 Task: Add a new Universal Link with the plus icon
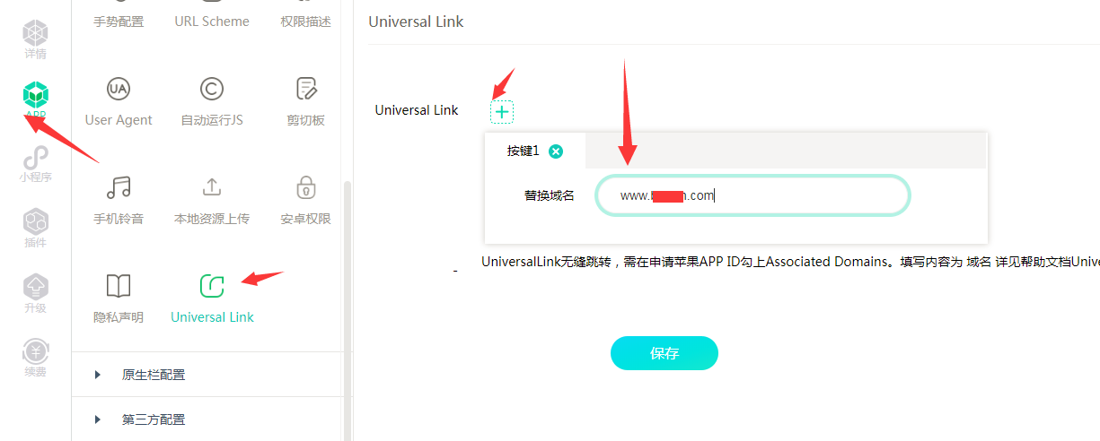click(x=502, y=112)
